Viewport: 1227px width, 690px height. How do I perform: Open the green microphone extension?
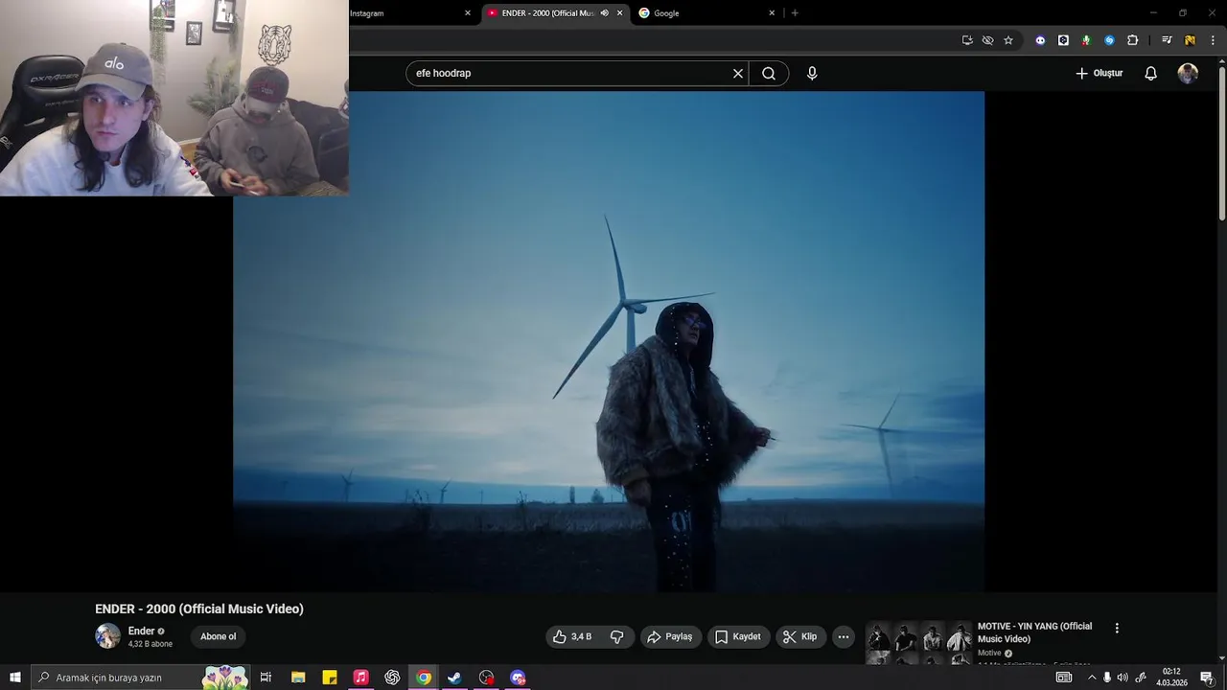tap(1086, 40)
